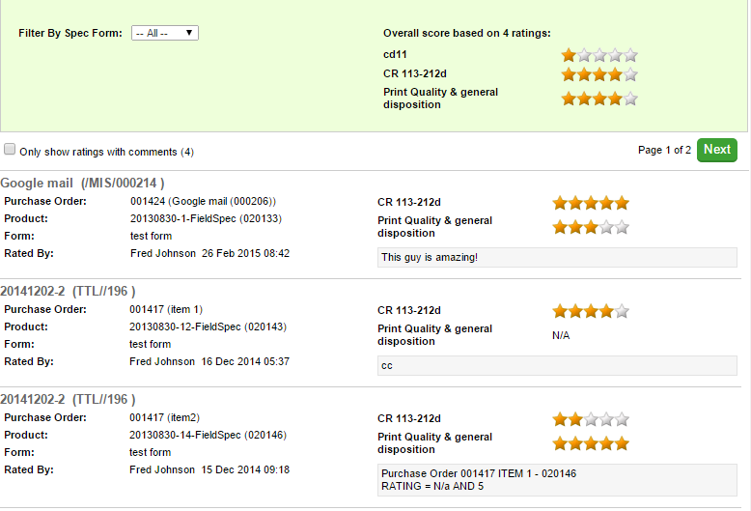Viewport: 751px width, 511px height.
Task: Open the '20141202-2 (TTL//196)' heading above item 1
Action: tap(68, 292)
